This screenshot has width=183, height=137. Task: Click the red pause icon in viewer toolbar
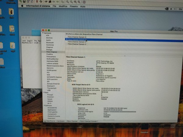coord(37,2)
